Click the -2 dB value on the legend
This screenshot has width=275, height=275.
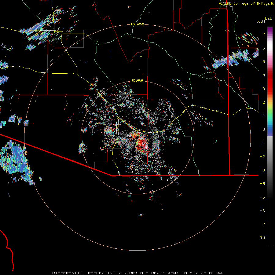(x=262, y=157)
